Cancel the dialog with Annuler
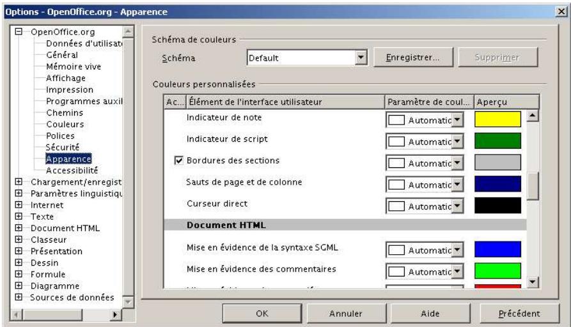This screenshot has width=571, height=327. pos(346,313)
